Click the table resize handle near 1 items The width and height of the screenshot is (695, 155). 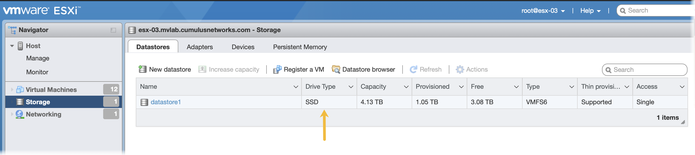[x=683, y=122]
